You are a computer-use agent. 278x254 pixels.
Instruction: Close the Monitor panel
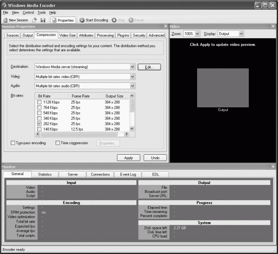[273, 167]
